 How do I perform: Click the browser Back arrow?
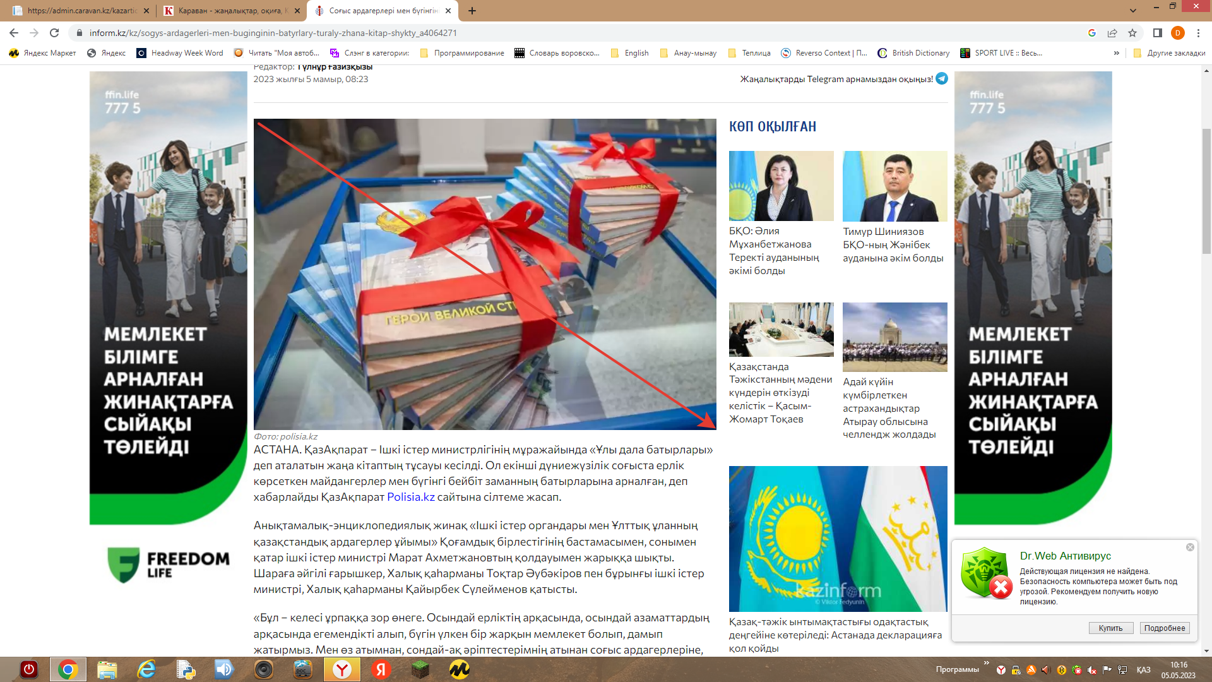pos(14,33)
